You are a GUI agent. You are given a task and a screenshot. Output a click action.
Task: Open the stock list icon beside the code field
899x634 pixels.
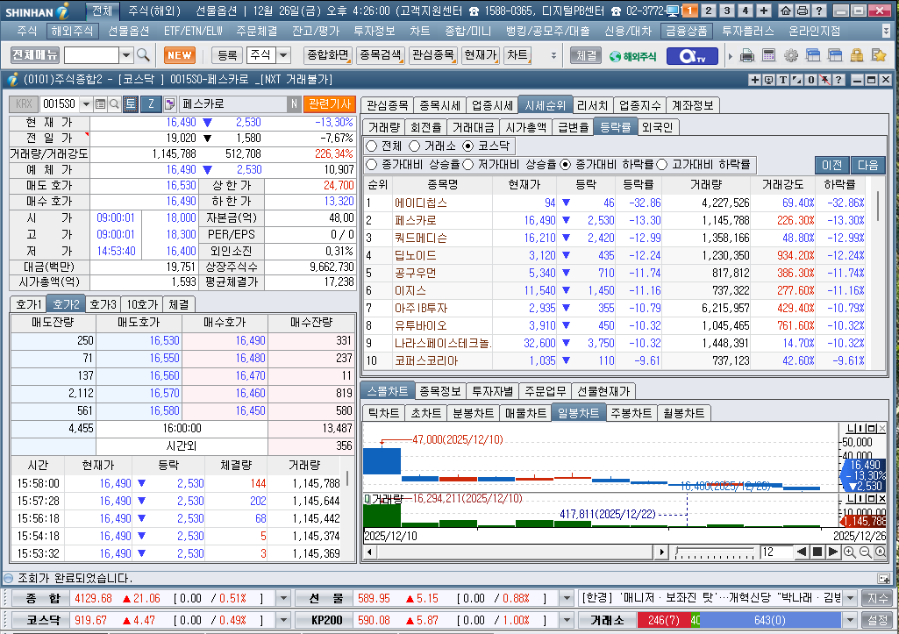tap(100, 103)
